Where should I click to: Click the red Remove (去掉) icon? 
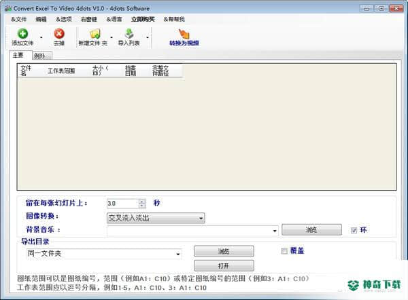pos(59,34)
